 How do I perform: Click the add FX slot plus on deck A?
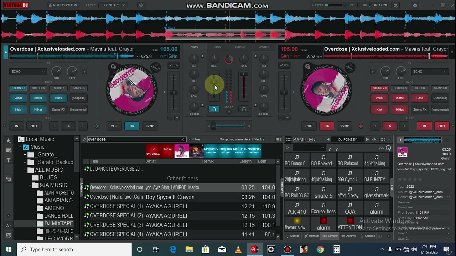[84, 71]
